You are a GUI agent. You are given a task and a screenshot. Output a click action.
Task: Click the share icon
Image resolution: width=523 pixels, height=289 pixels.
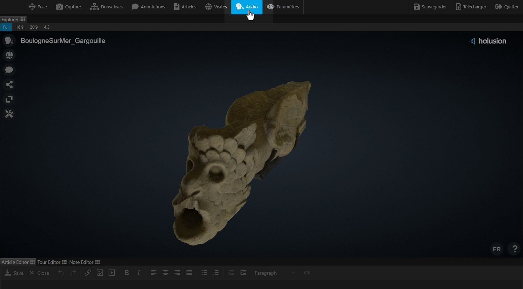click(x=9, y=84)
